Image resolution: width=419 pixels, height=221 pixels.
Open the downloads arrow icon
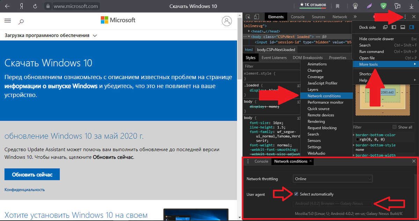click(x=412, y=6)
